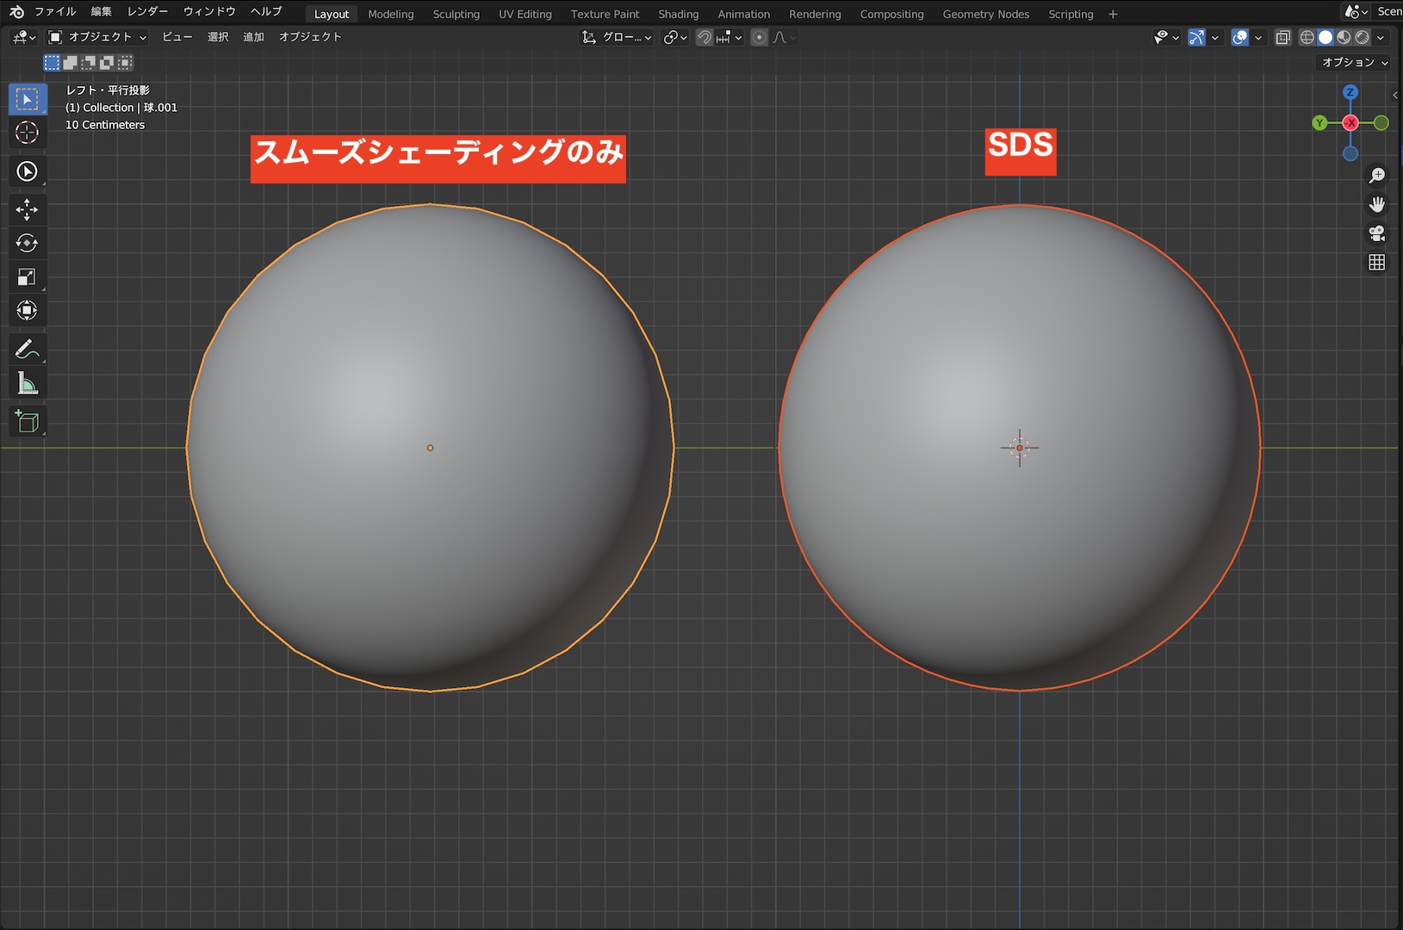Pick the Scale tool
1403x930 pixels.
(27, 276)
